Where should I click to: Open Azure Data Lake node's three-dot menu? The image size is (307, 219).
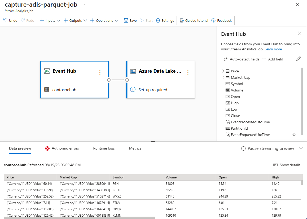[188, 72]
